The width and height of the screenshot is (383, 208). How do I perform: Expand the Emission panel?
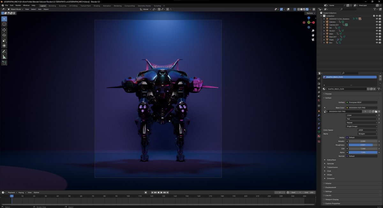331,178
